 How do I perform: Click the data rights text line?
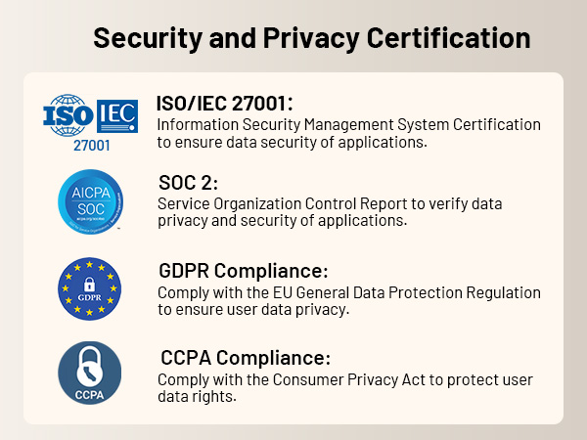[x=196, y=397]
